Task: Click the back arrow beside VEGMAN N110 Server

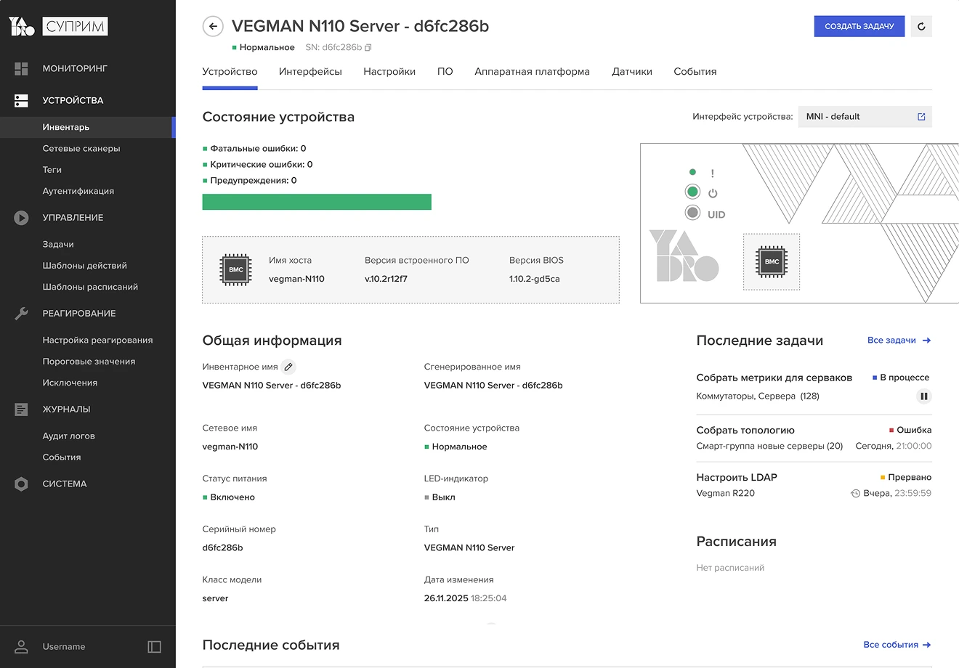Action: [212, 26]
